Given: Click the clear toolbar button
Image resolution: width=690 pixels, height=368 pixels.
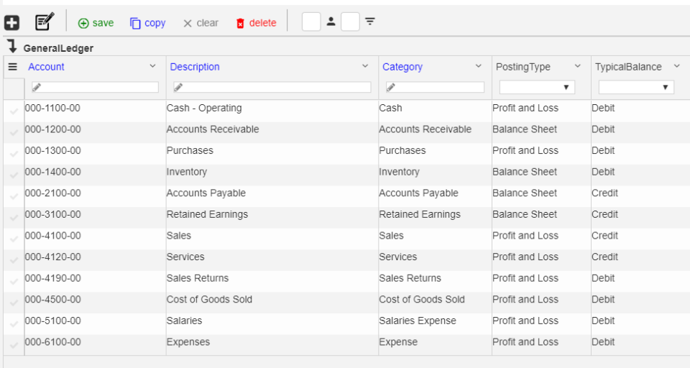Looking at the screenshot, I should pyautogui.click(x=201, y=23).
